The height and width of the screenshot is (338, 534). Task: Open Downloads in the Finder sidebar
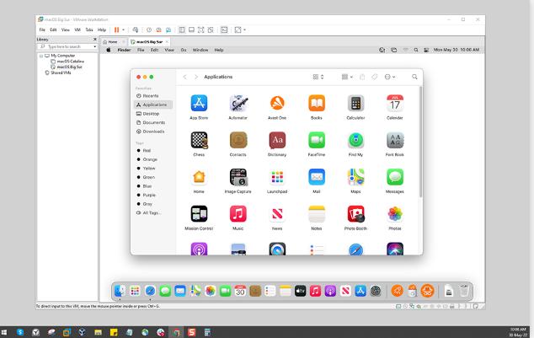click(153, 131)
